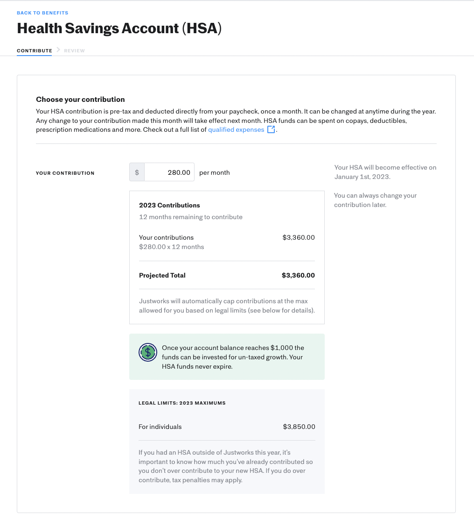Click the Legal Limits: 2023 Maximums heading
The width and height of the screenshot is (474, 528).
click(182, 403)
